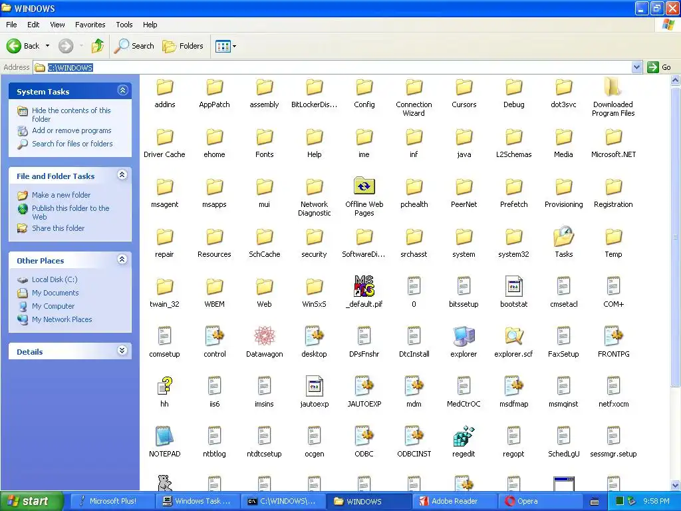Select the hh help icon

[x=164, y=386]
